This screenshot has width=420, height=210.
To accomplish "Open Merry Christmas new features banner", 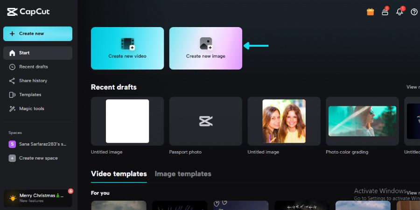I will (x=38, y=198).
